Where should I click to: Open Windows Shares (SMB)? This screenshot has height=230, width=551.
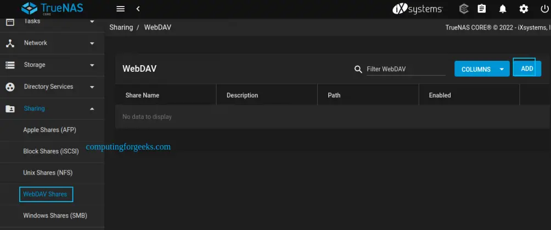pos(55,216)
